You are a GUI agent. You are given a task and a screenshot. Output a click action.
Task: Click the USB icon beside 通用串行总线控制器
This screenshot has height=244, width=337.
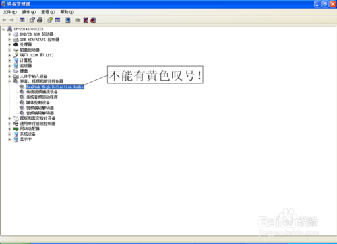[16, 124]
